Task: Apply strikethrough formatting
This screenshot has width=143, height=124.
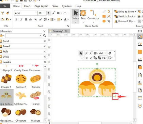Action: 31,19
